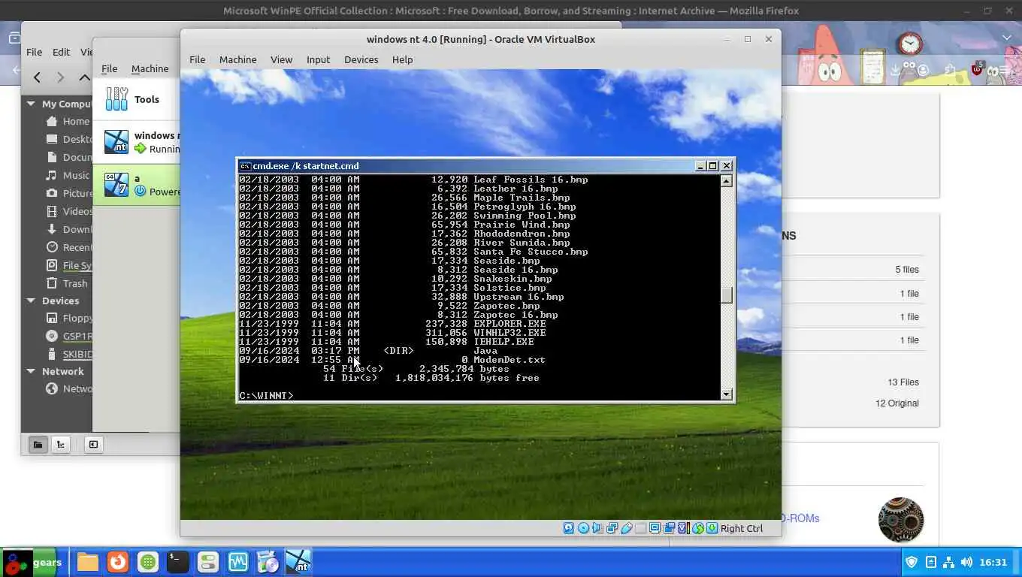Go up one folder in file manager
1022x577 pixels.
pos(84,77)
